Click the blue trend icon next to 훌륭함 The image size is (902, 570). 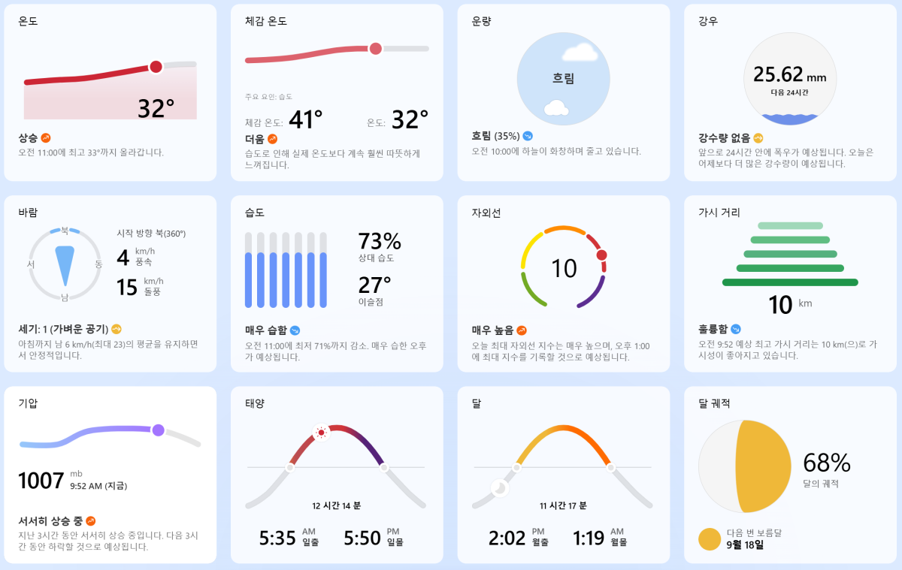tap(736, 329)
